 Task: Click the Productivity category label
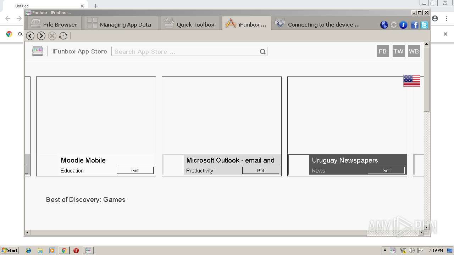(200, 170)
